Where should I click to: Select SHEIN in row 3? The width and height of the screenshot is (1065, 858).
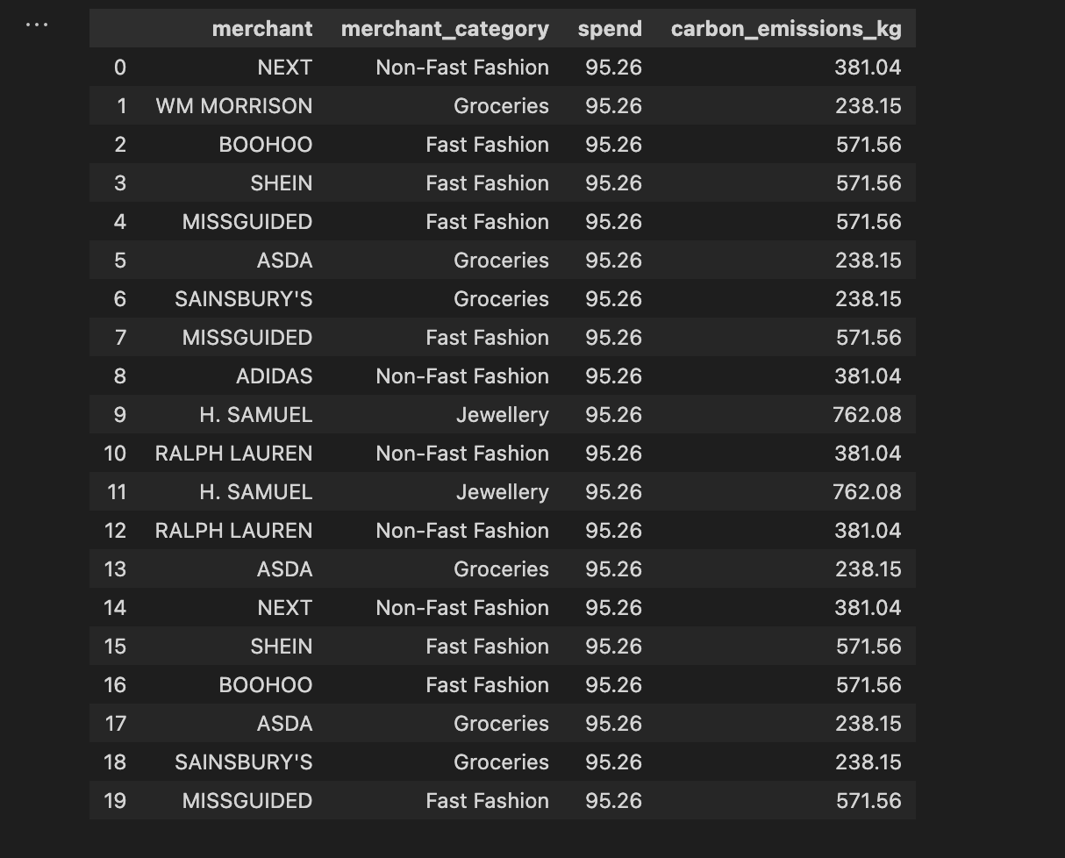(282, 183)
